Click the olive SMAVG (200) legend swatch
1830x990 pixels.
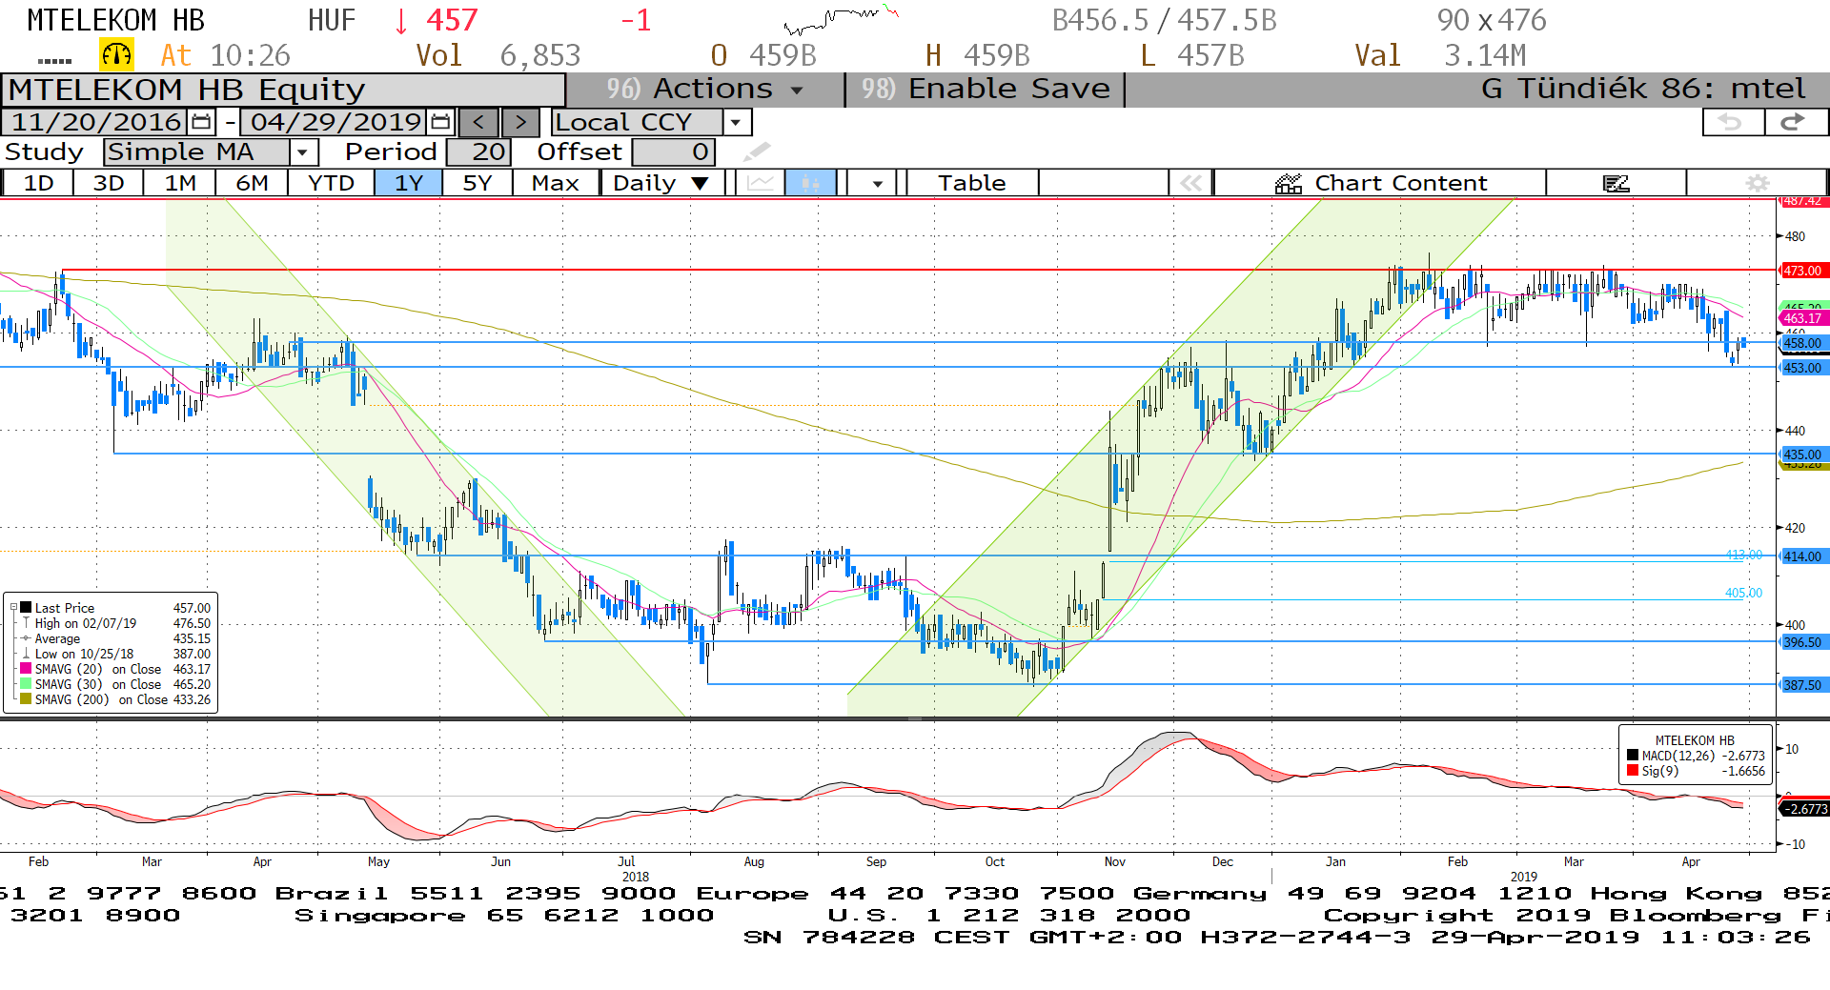click(26, 699)
